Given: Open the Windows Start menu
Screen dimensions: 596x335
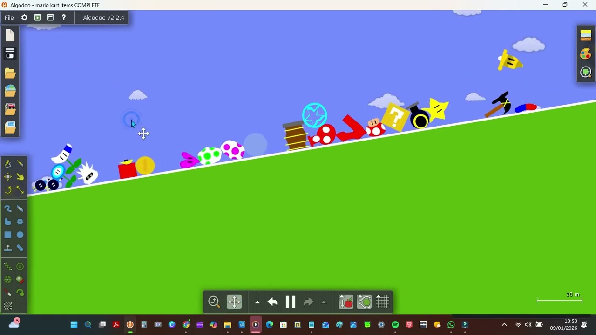Looking at the screenshot, I should pos(74,325).
